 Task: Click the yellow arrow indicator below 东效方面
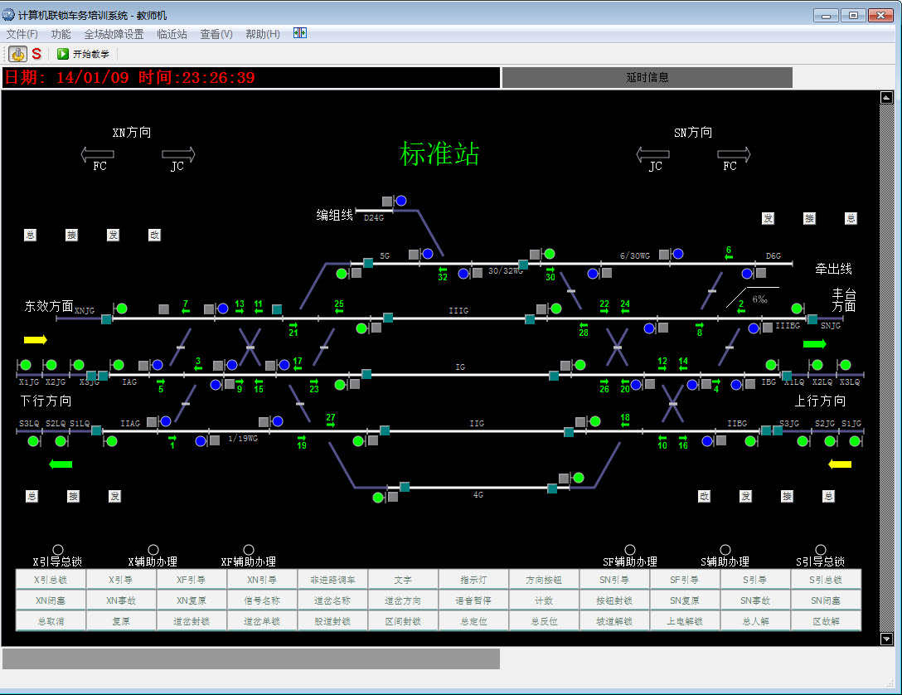(37, 340)
